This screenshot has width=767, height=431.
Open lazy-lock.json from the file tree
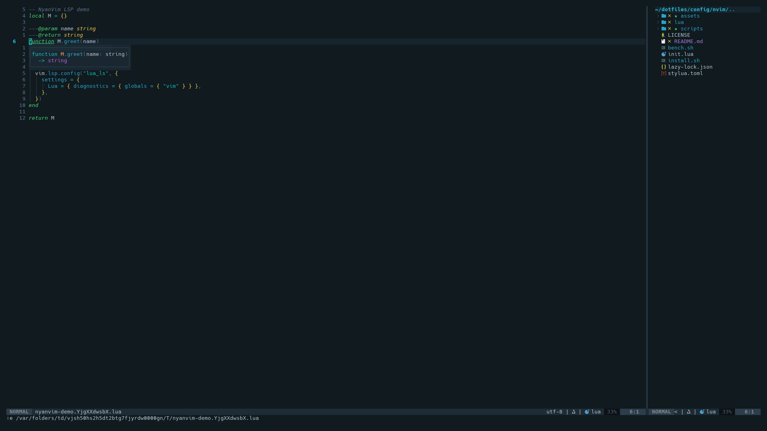coord(690,67)
